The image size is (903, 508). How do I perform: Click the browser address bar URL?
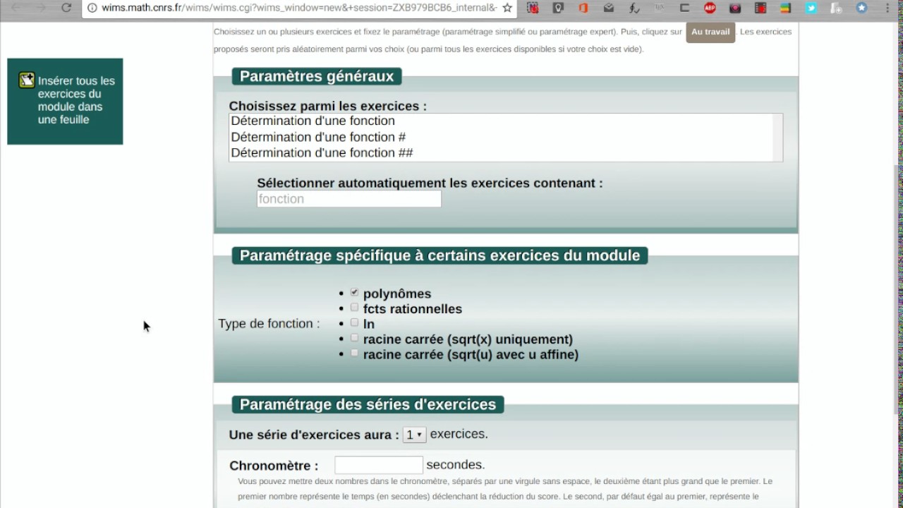point(299,8)
